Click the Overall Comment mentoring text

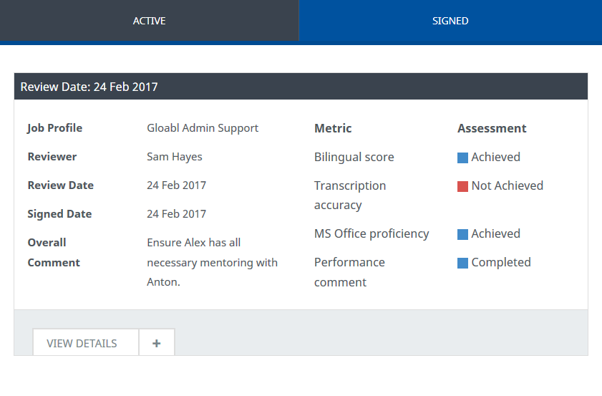(x=212, y=262)
